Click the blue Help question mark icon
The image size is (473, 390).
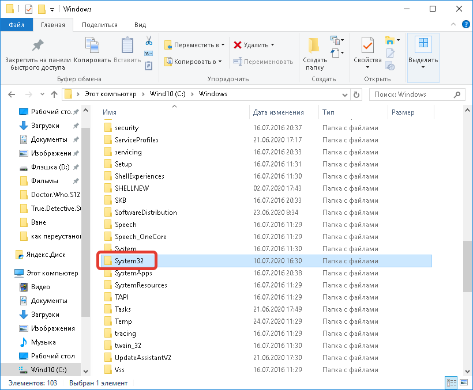(x=466, y=24)
